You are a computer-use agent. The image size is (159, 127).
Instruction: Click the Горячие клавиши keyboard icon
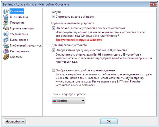tap(6, 28)
